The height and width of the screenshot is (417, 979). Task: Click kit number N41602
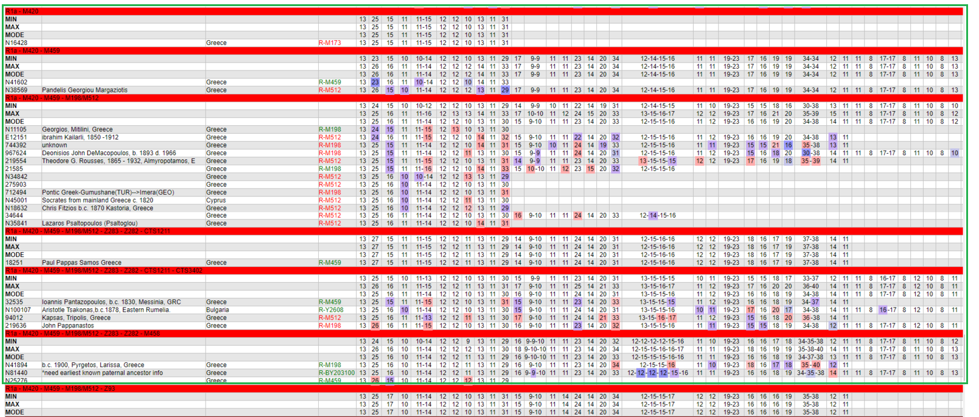coord(16,82)
